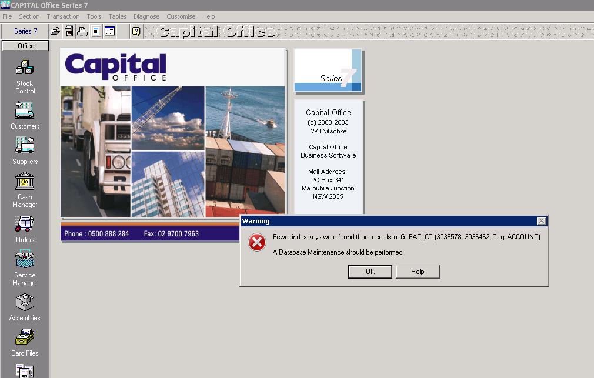Screen dimensions: 594x378
Task: Click the open folder toolbar icon
Action: coord(55,31)
